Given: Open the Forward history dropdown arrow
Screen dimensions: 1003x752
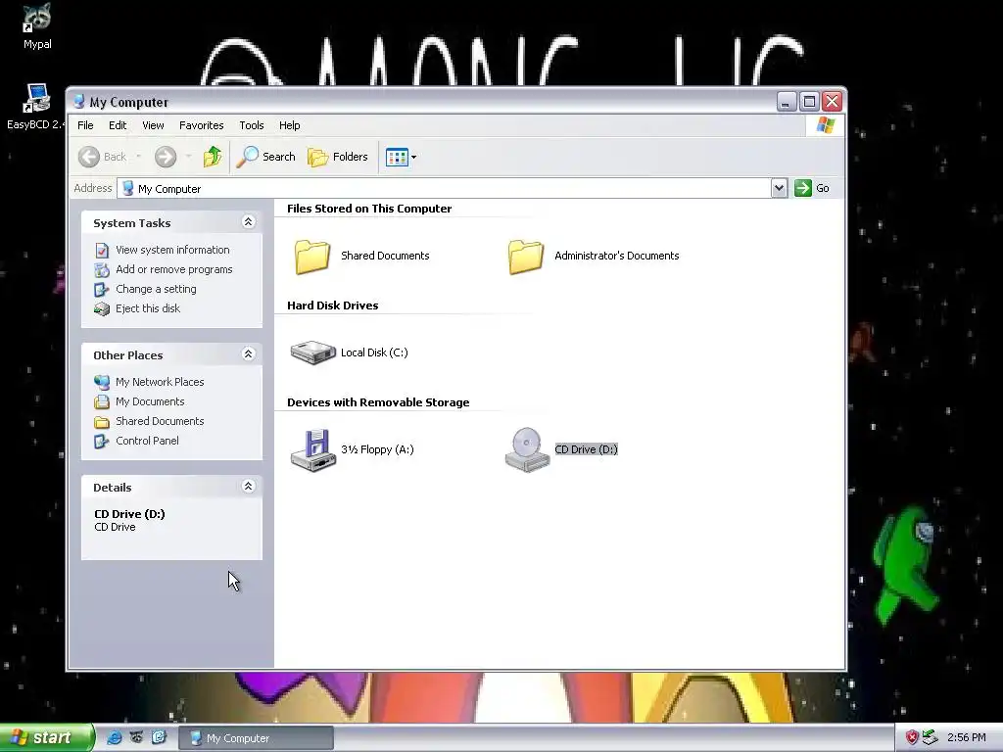Looking at the screenshot, I should pos(188,157).
